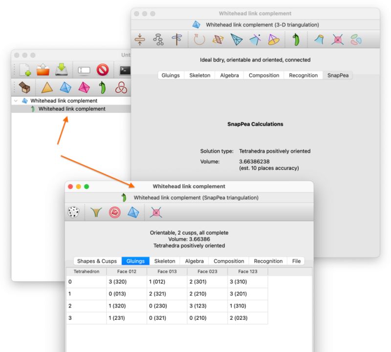Viewport: 391px width, 352px height.
Task: Select gluing cell '3 (201)' in row 1
Action: click(248, 294)
